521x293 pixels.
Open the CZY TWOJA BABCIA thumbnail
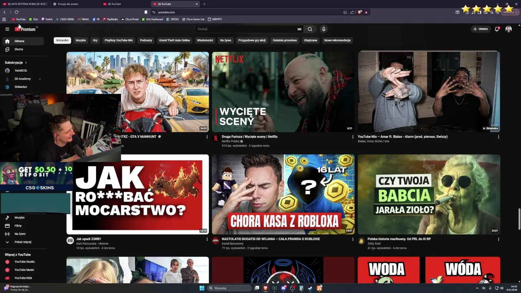click(429, 194)
